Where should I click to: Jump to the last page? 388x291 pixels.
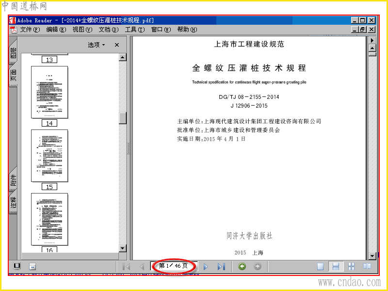(222, 266)
